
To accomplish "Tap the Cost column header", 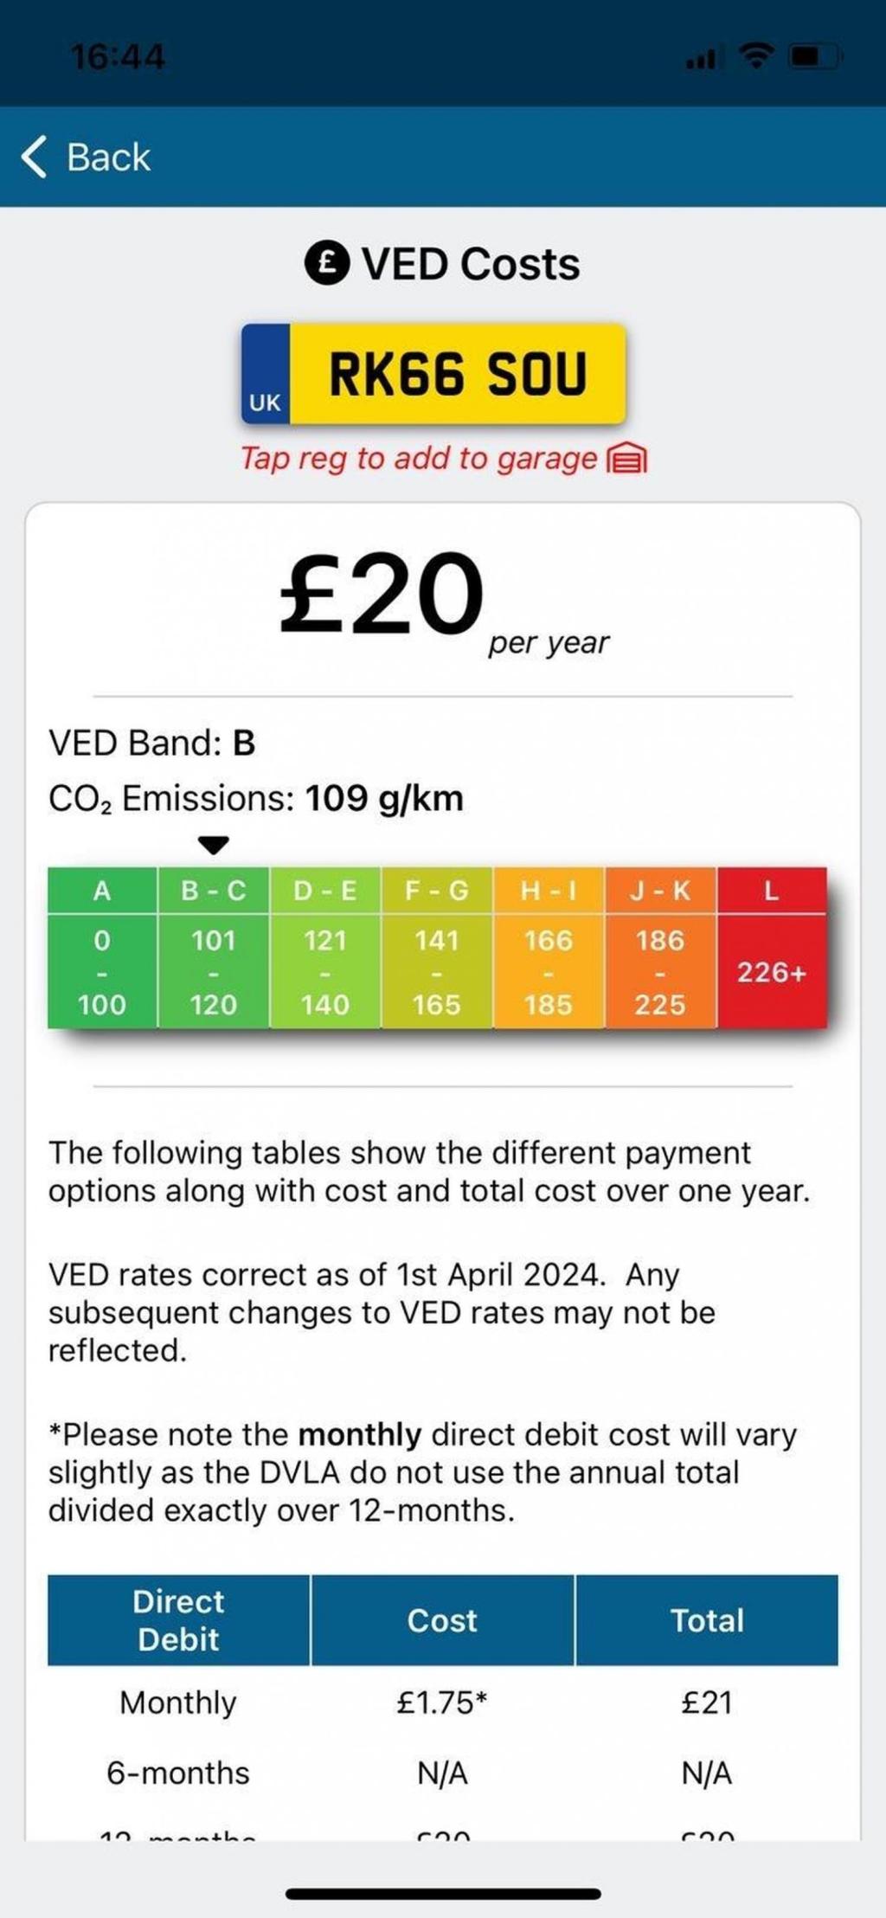I will tap(442, 1620).
